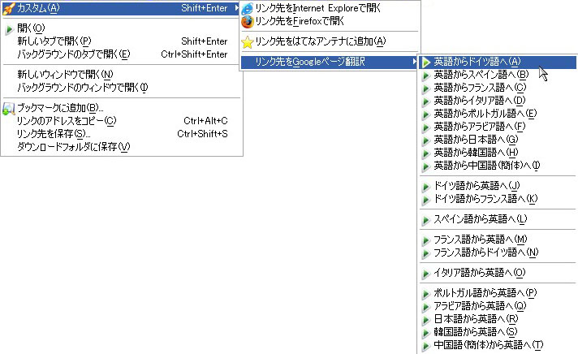The width and height of the screenshot is (578, 354).
Task: Click green arrow icon beside フランス語からドイツ語へ(N)
Action: (426, 253)
